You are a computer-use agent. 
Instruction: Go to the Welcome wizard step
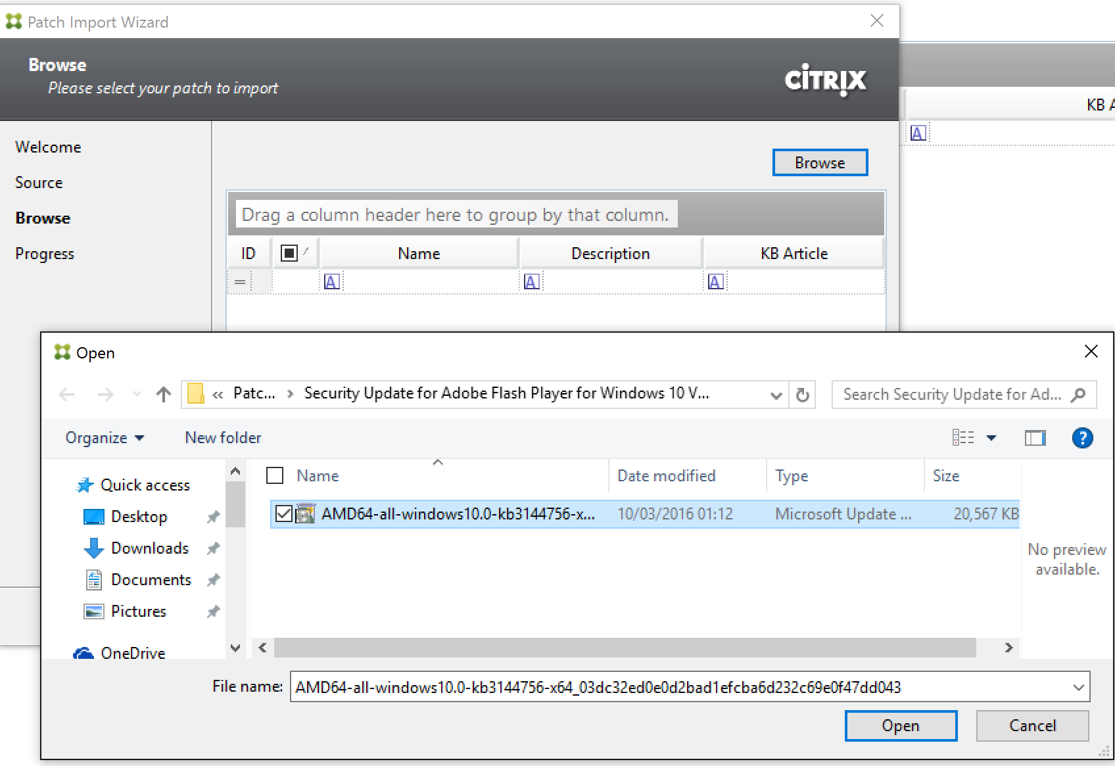pyautogui.click(x=48, y=147)
